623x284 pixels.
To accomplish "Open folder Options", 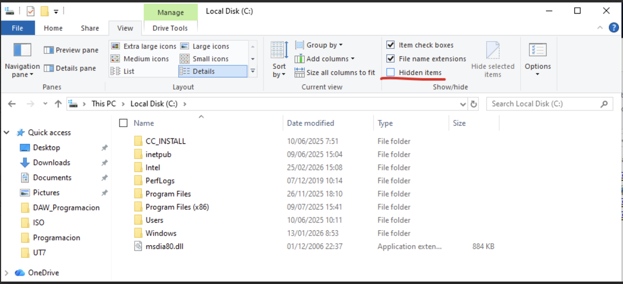I will [538, 60].
